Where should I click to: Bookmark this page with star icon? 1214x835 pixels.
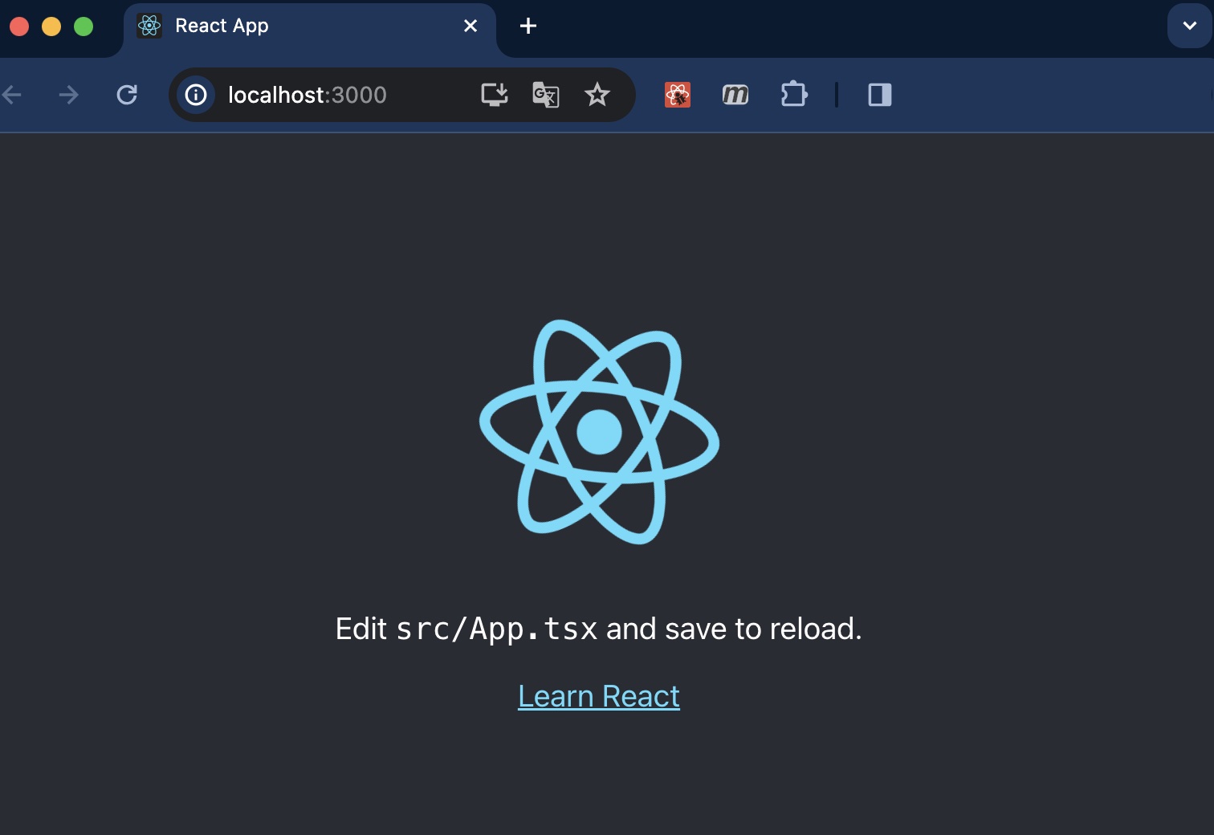click(x=597, y=95)
